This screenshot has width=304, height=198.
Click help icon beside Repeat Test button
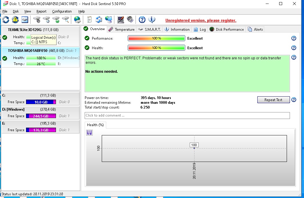click(x=294, y=100)
